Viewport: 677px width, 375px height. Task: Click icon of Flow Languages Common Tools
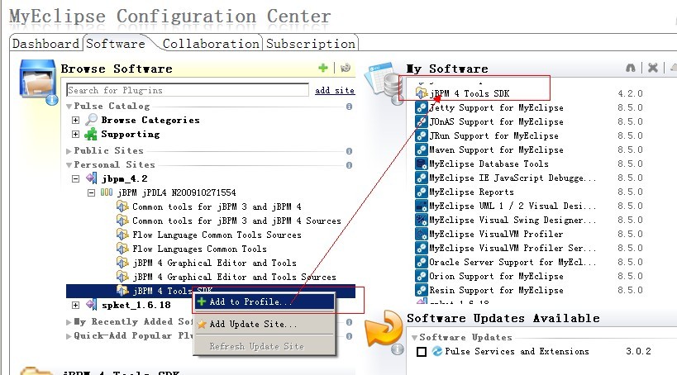point(122,249)
